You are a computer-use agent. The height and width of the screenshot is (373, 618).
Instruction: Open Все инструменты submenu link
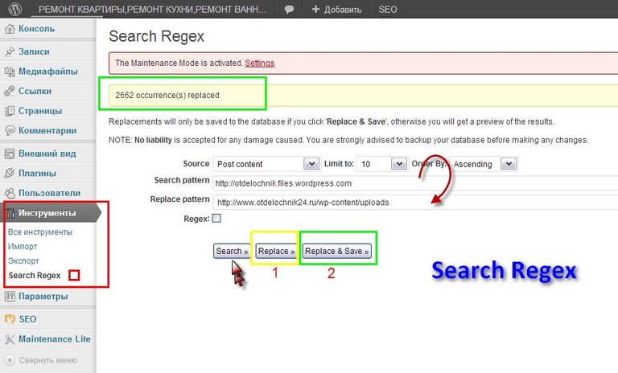(40, 232)
